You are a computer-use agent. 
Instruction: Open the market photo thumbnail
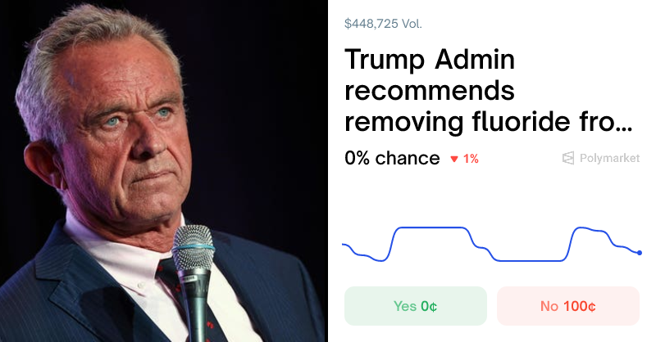[x=164, y=171]
